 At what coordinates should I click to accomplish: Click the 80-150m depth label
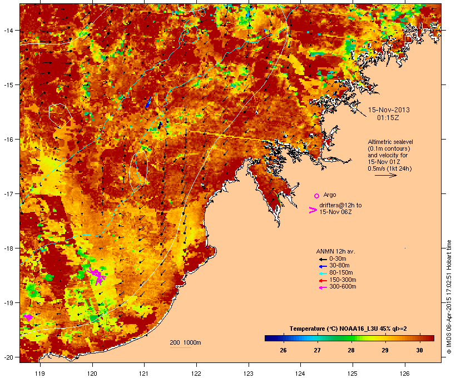point(341,273)
